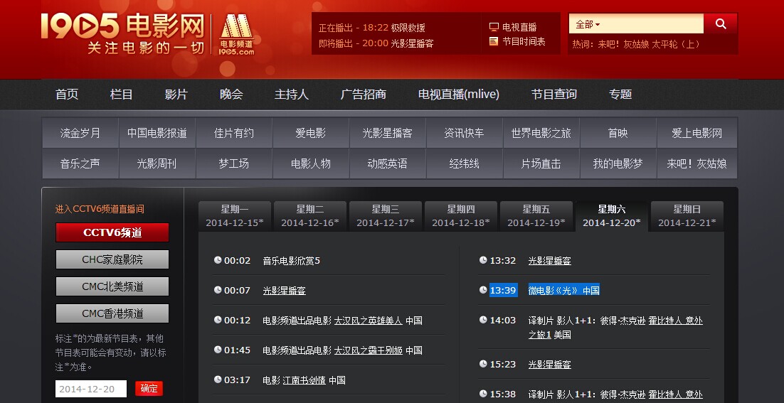This screenshot has width=784, height=403.
Task: Open movie link 大汉风之英雄美人
Action: coord(368,320)
